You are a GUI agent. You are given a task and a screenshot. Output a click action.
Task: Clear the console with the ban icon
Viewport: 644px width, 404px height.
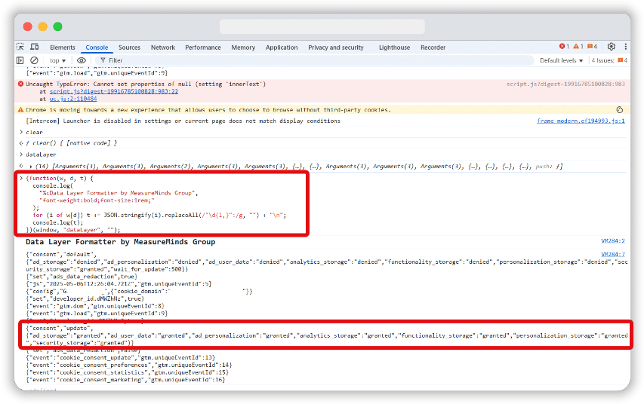[35, 60]
